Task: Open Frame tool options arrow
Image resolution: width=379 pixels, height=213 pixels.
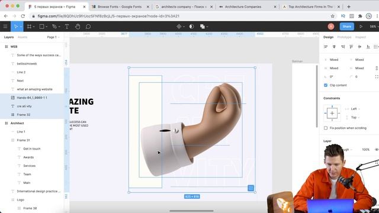Action: coord(34,27)
